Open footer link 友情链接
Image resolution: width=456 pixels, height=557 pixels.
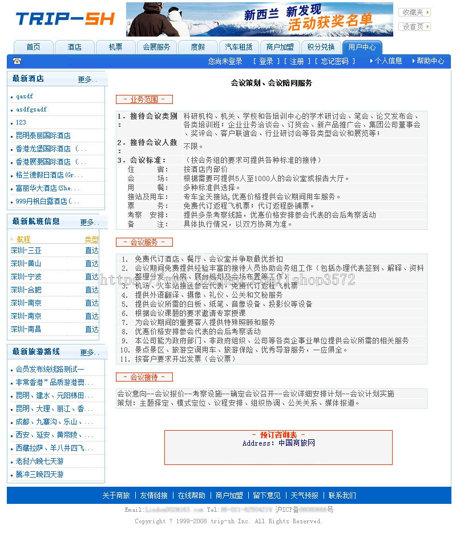click(x=154, y=496)
